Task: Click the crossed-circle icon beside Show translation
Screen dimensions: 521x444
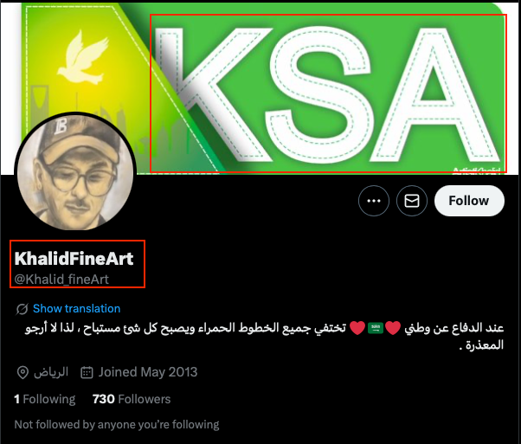Action: coord(22,309)
